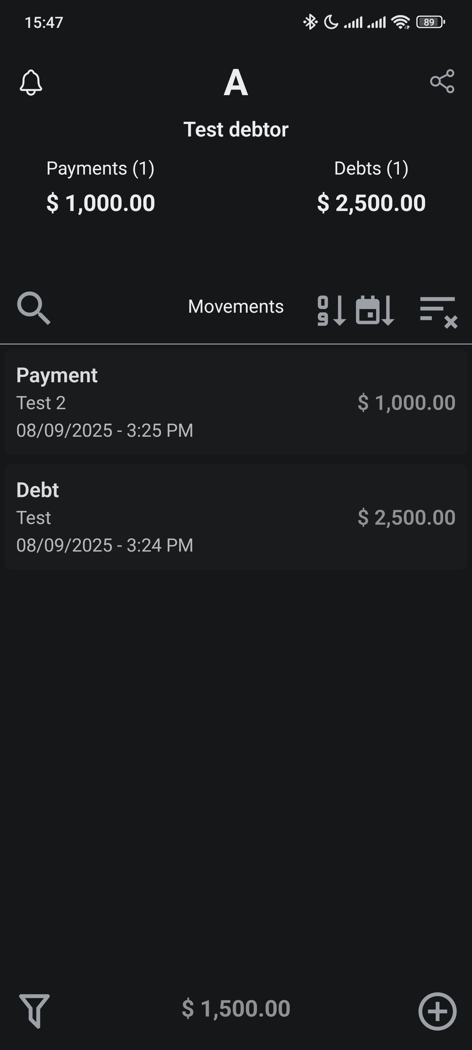Tap the $ 2,500.00 debts total
Image resolution: width=472 pixels, height=1050 pixels.
tap(371, 203)
